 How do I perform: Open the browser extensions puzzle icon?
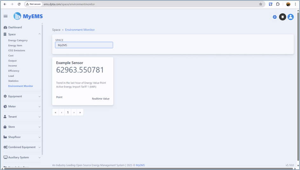pyautogui.click(x=278, y=4)
